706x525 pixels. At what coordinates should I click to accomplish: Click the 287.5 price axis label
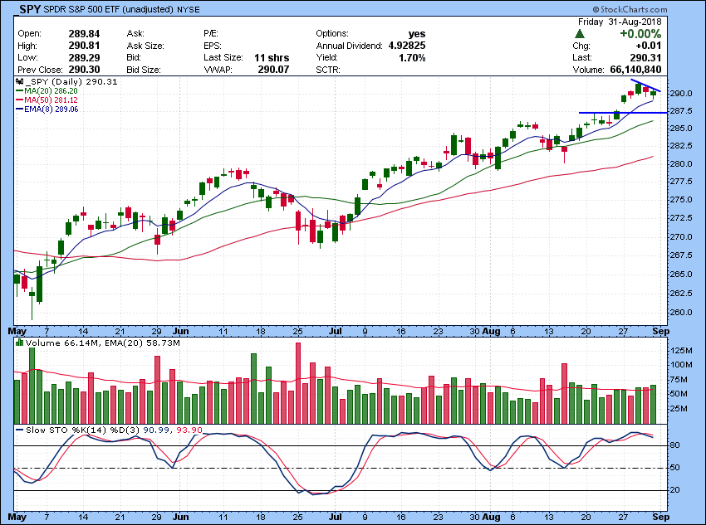pyautogui.click(x=680, y=110)
